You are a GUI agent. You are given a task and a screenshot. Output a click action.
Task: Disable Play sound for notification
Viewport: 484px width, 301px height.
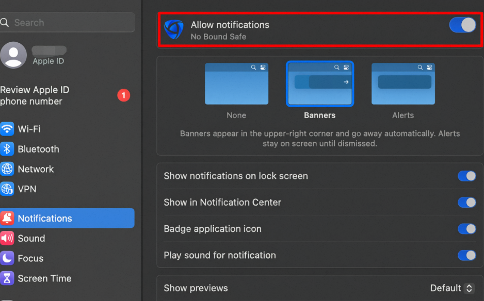(x=466, y=255)
